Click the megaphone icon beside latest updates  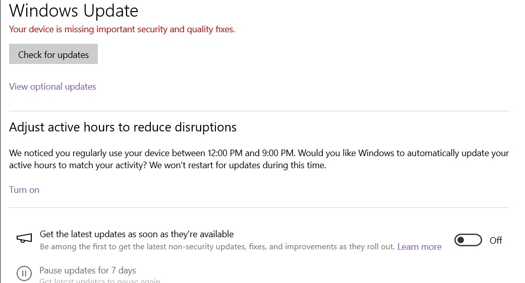[x=24, y=240]
